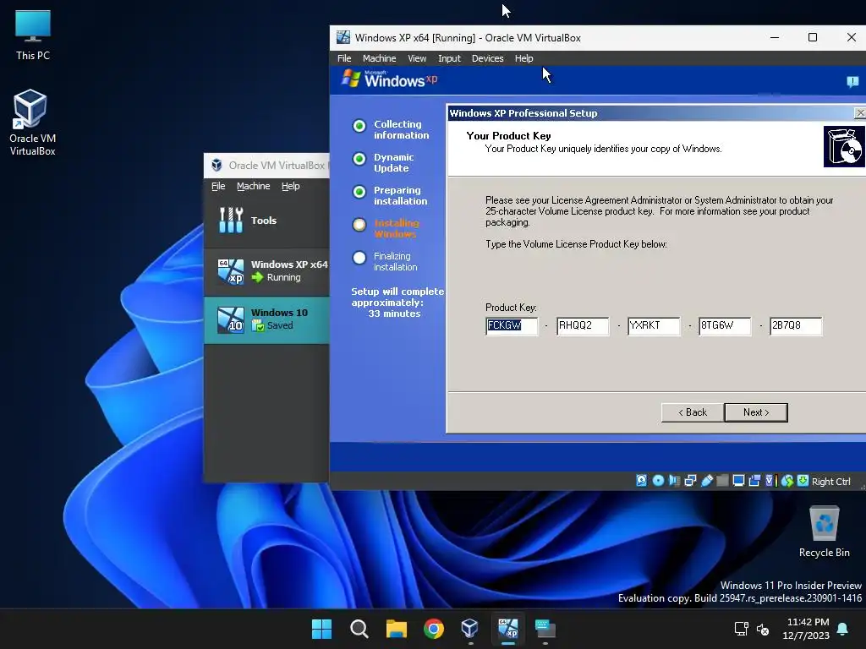Open File Explorer from the taskbar
This screenshot has height=649, width=866.
(396, 629)
